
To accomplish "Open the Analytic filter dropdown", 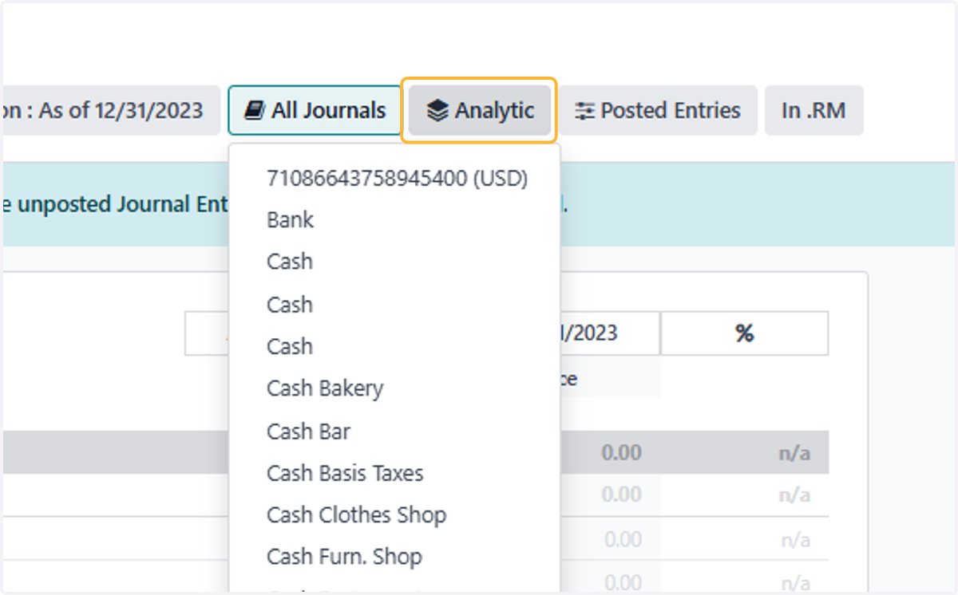I will (479, 110).
